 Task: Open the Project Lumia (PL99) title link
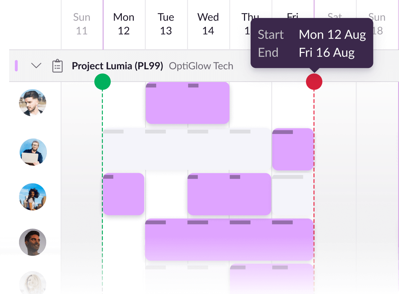117,66
